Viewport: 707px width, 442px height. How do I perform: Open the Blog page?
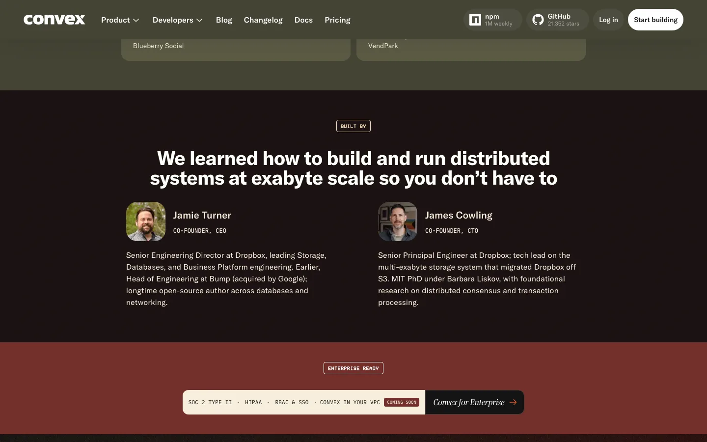pyautogui.click(x=224, y=20)
